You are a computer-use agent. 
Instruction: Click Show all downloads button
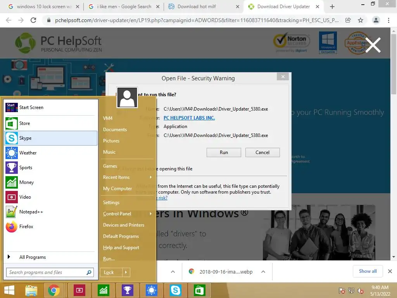coord(368,271)
